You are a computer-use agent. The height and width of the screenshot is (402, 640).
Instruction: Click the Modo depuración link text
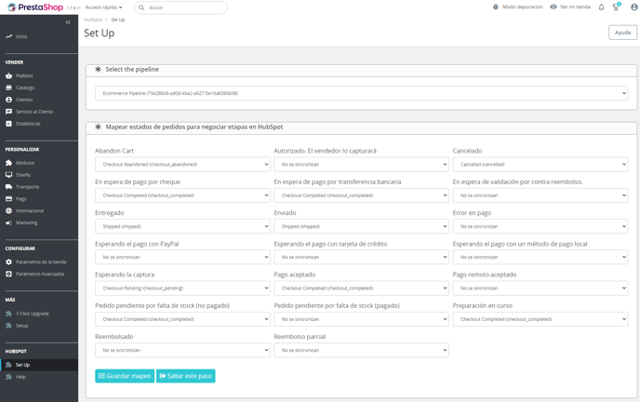click(x=523, y=7)
